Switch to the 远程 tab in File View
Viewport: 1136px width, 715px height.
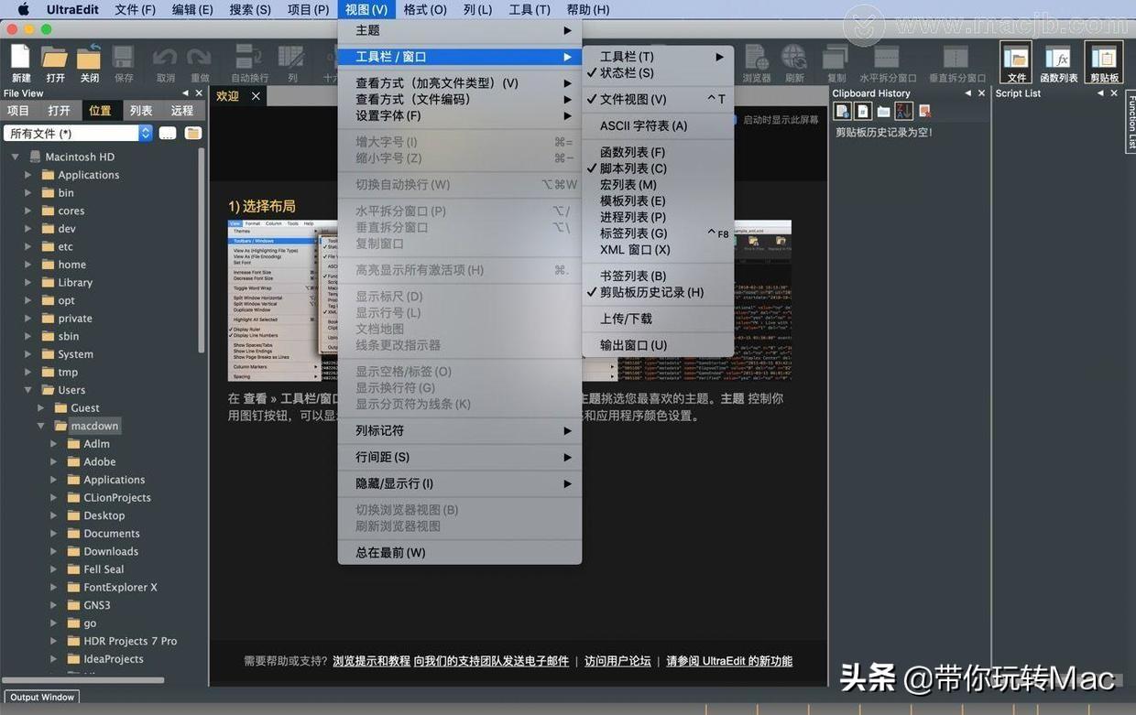182,111
